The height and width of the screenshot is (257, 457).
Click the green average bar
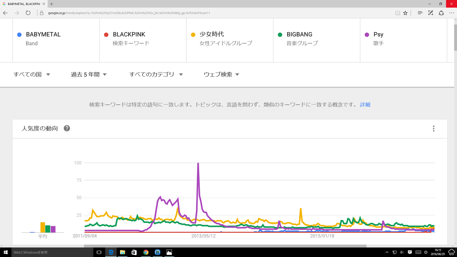click(48, 229)
